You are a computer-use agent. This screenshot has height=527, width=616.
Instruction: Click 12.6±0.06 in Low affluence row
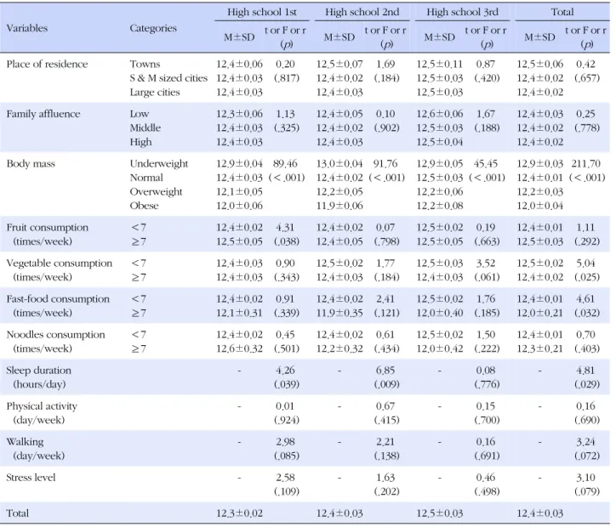point(440,114)
